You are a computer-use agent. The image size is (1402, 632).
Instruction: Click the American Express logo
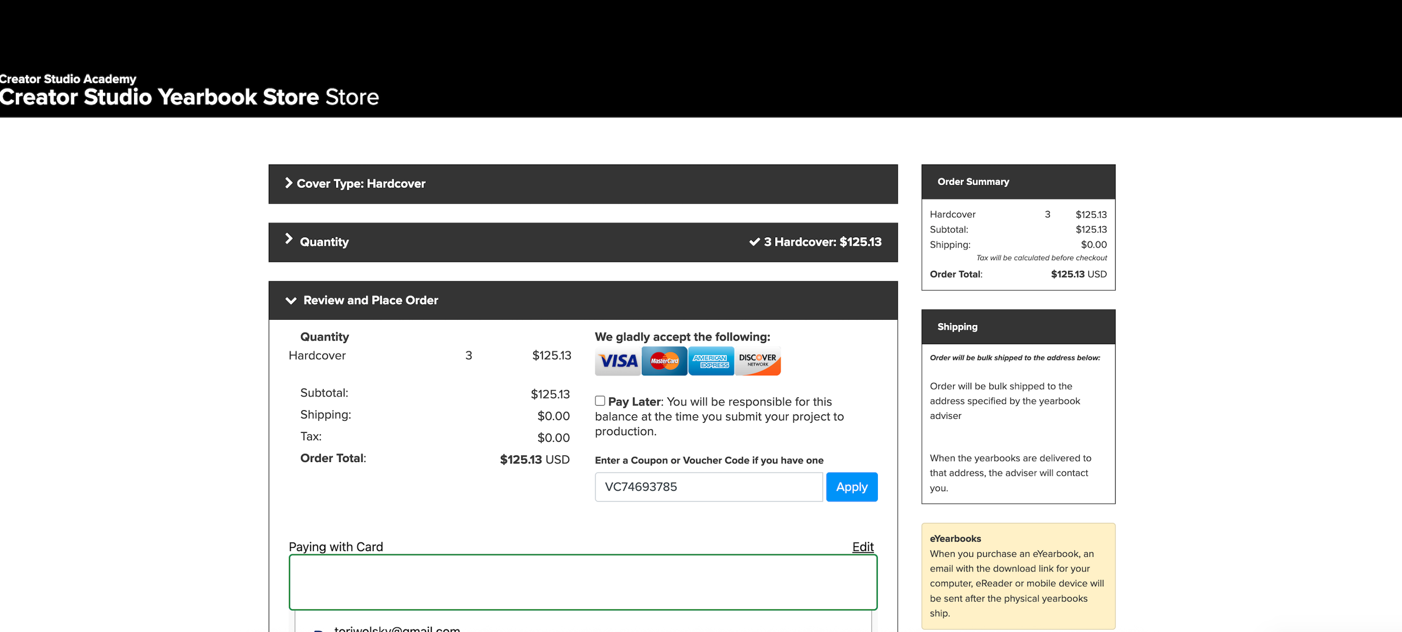(711, 361)
